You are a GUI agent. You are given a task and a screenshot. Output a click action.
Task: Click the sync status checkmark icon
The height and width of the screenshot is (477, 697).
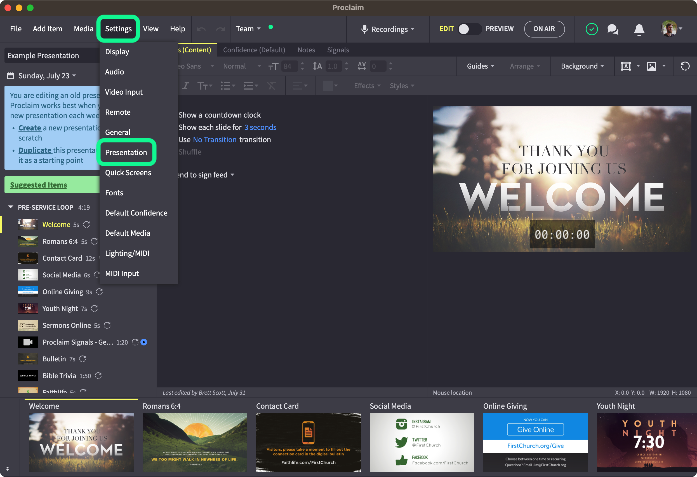point(592,29)
